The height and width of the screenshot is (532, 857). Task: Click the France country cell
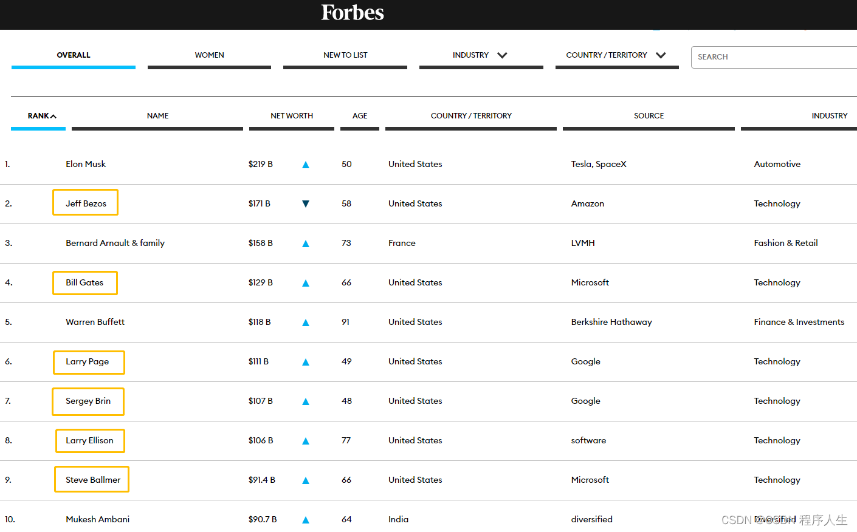click(402, 243)
